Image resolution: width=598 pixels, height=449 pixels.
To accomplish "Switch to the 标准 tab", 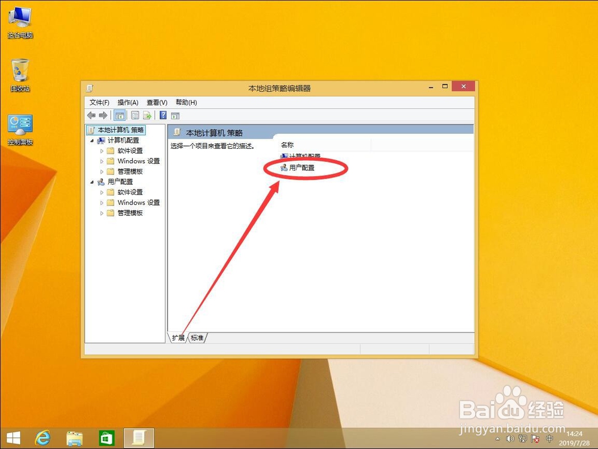I will coord(197,338).
